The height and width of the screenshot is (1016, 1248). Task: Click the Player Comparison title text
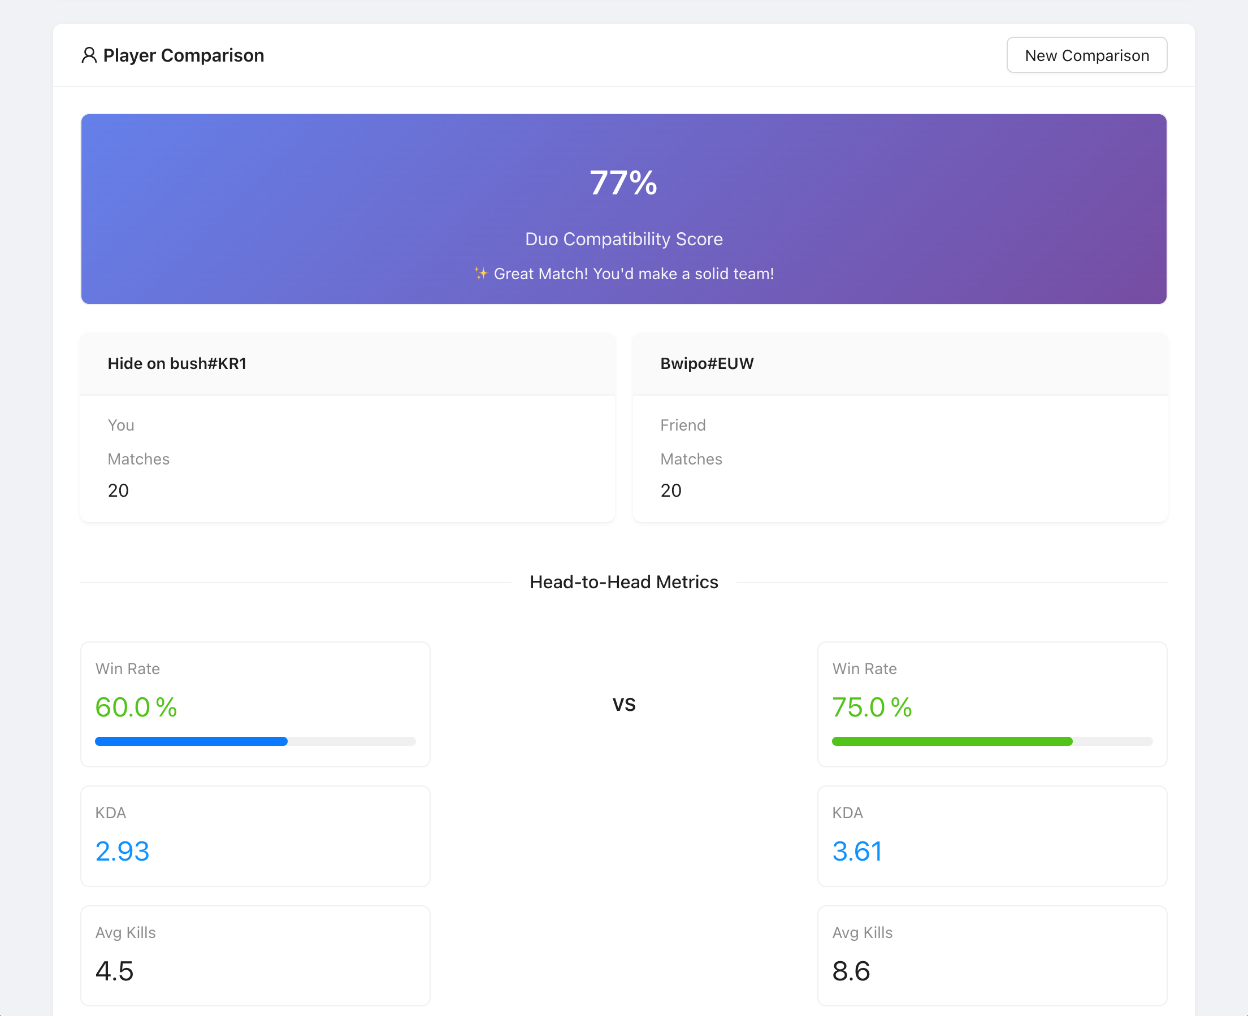point(183,55)
